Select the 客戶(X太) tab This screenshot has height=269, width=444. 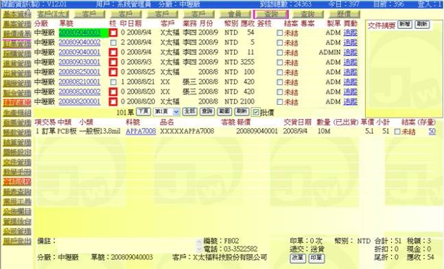[x=53, y=14]
